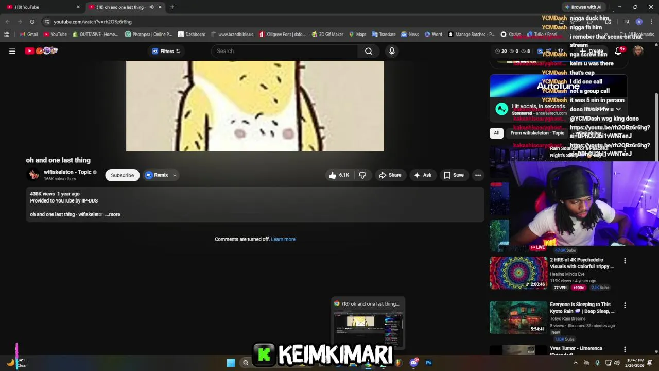Open options for the Kyoto Rain video
The width and height of the screenshot is (659, 371).
coord(625,305)
